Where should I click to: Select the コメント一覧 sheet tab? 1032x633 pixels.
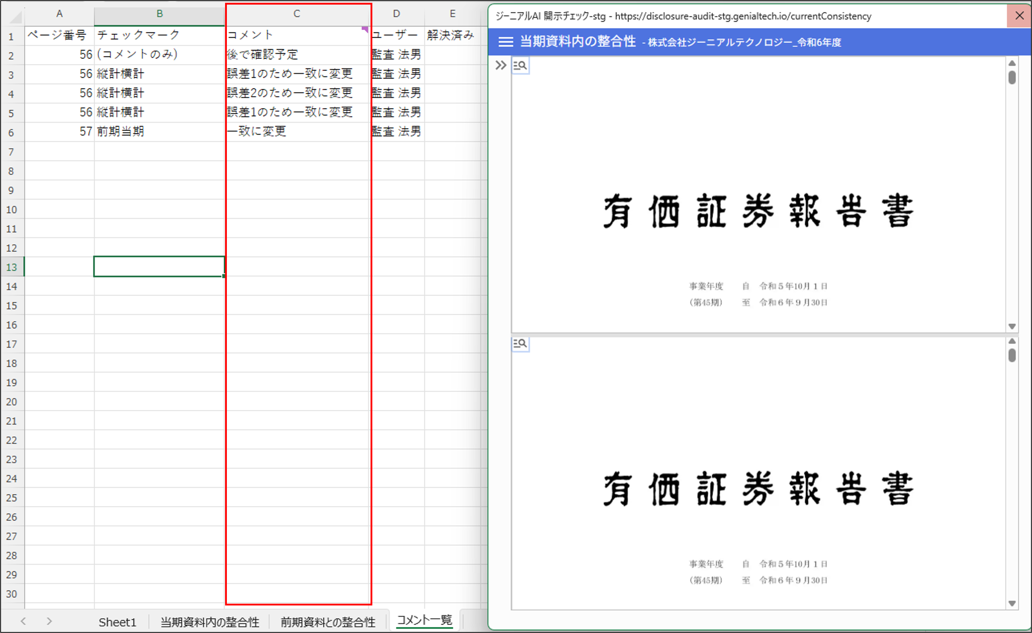[x=424, y=620]
